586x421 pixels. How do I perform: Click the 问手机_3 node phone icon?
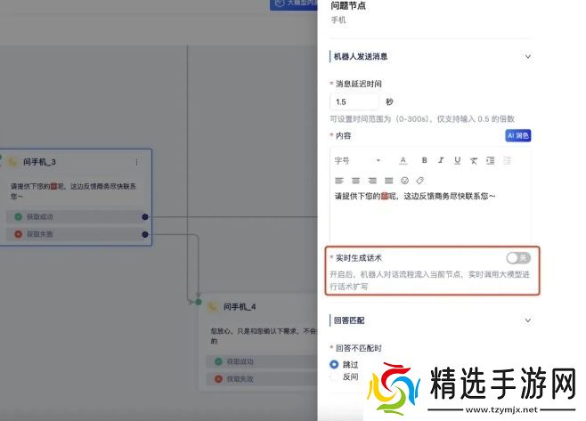click(x=12, y=162)
